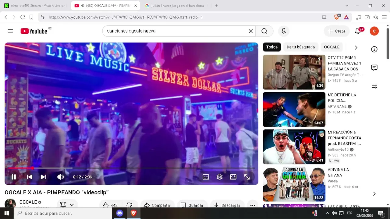Open the Brave Leo AI sparkle icon

tap(376, 17)
